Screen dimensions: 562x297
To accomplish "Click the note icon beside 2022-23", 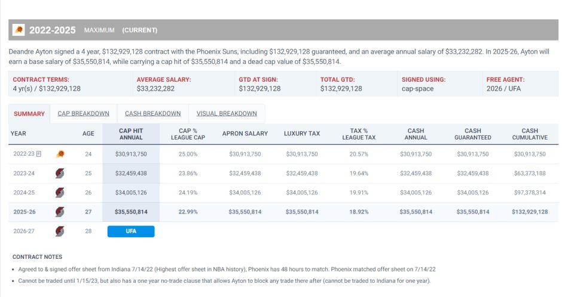I will click(x=39, y=154).
